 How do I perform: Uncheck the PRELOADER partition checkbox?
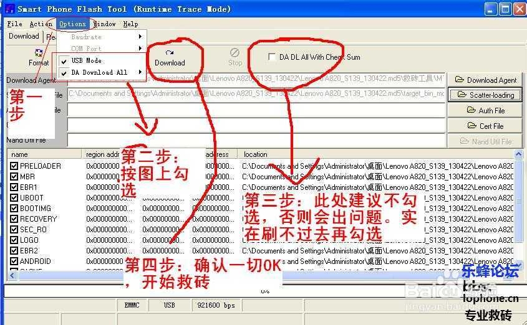coord(14,166)
